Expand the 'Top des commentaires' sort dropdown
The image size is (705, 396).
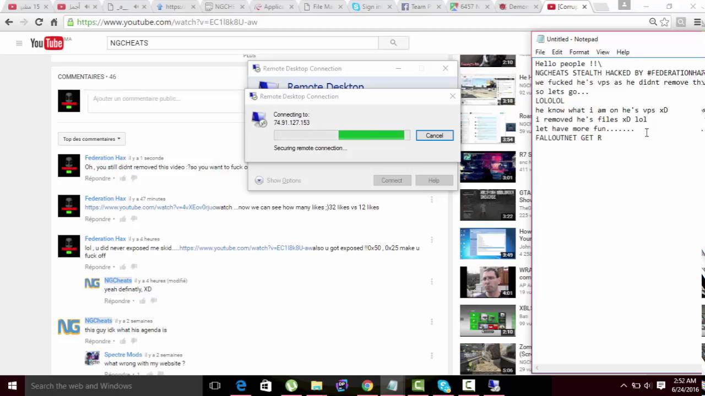[x=91, y=139]
